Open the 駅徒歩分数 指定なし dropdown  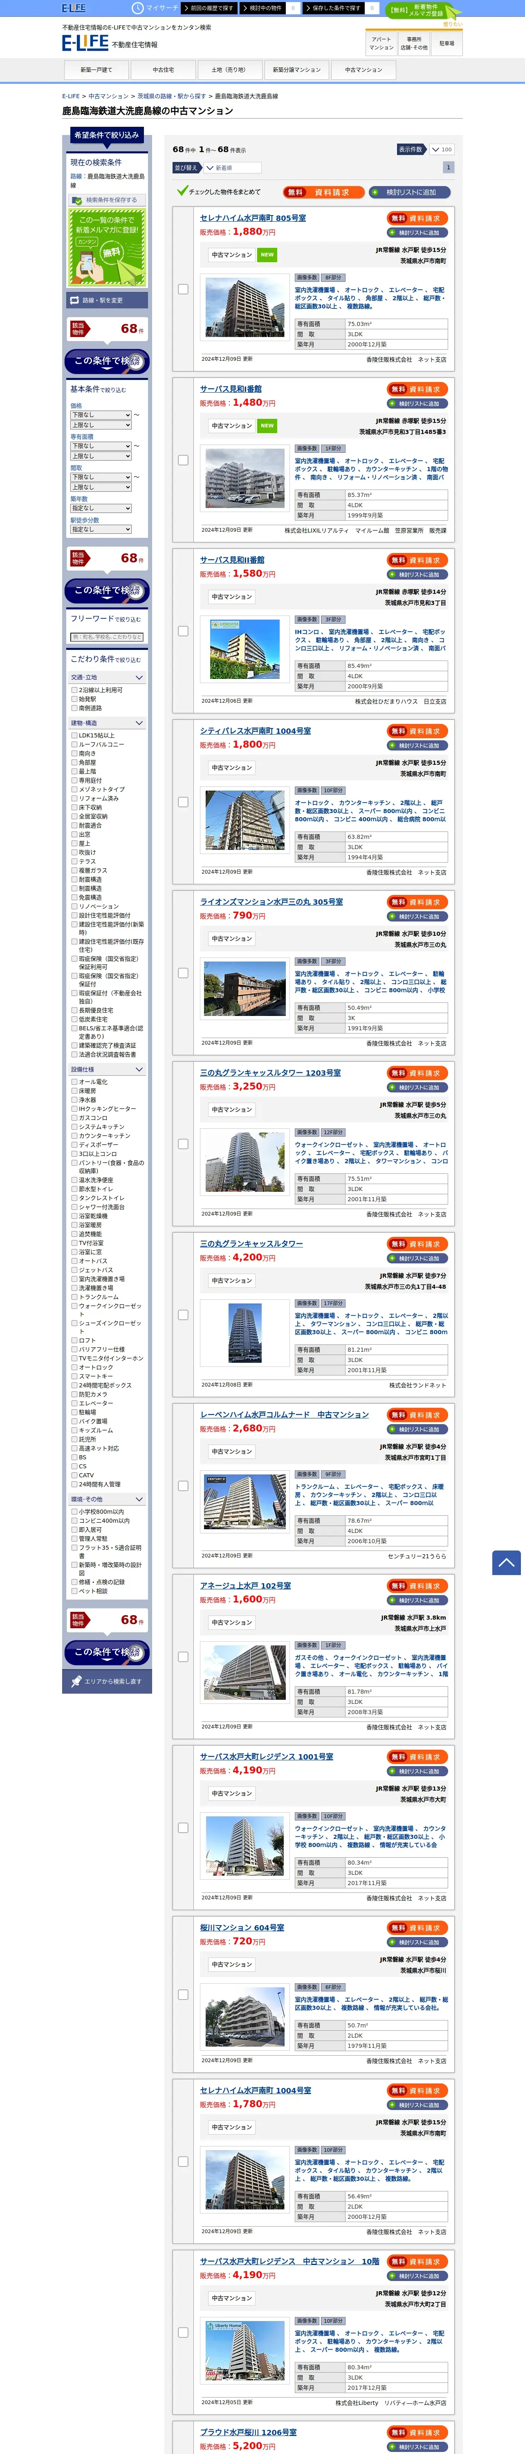click(x=101, y=530)
